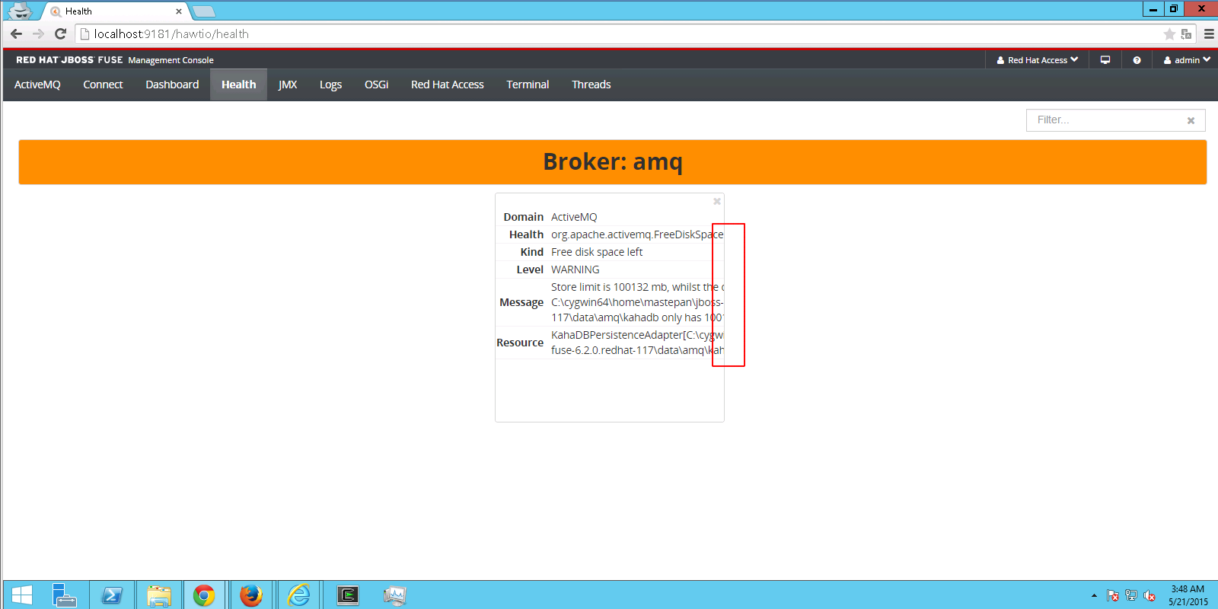The height and width of the screenshot is (609, 1218).
Task: Open Red Hat Access in the navigation bar
Action: [x=448, y=84]
